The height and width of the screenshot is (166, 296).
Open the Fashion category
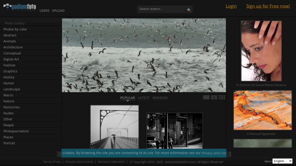[31, 65]
